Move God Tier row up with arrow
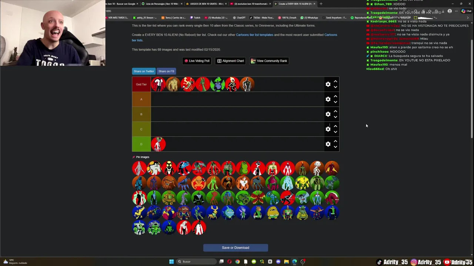 (336, 81)
